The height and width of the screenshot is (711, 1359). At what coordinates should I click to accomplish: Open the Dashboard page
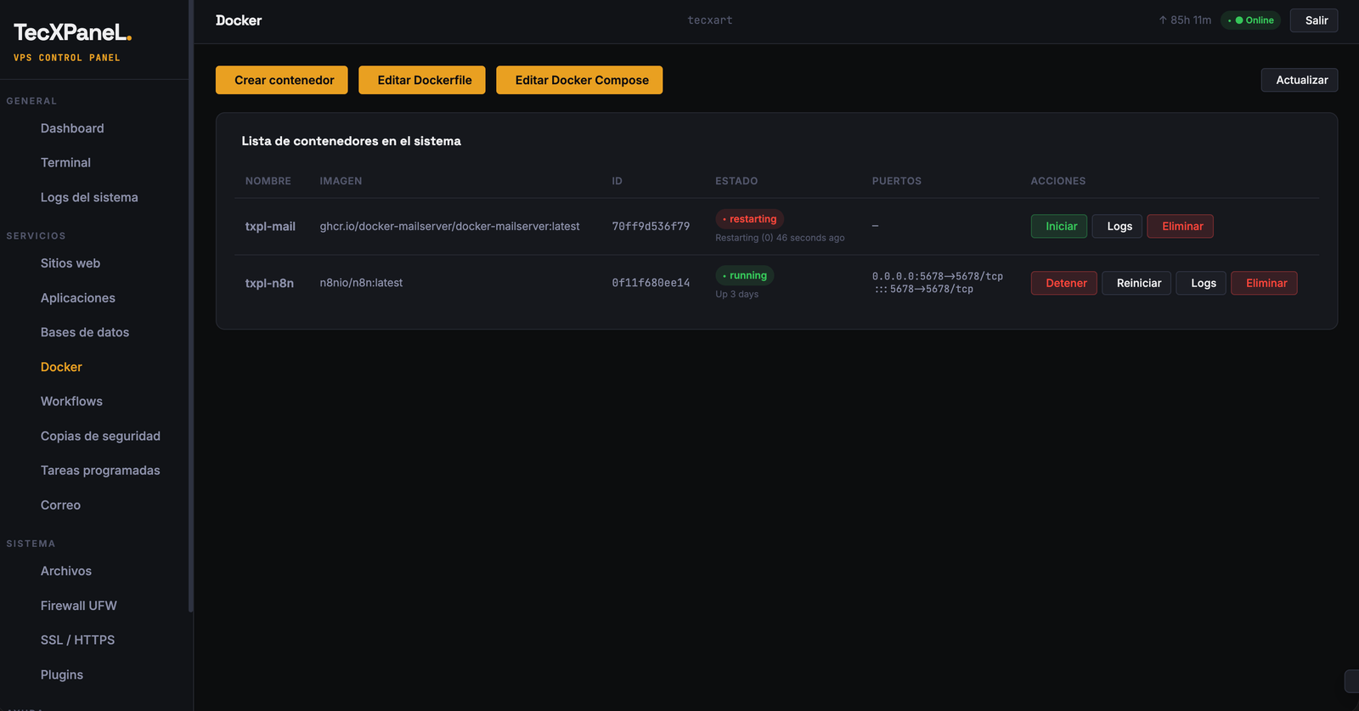pos(72,128)
